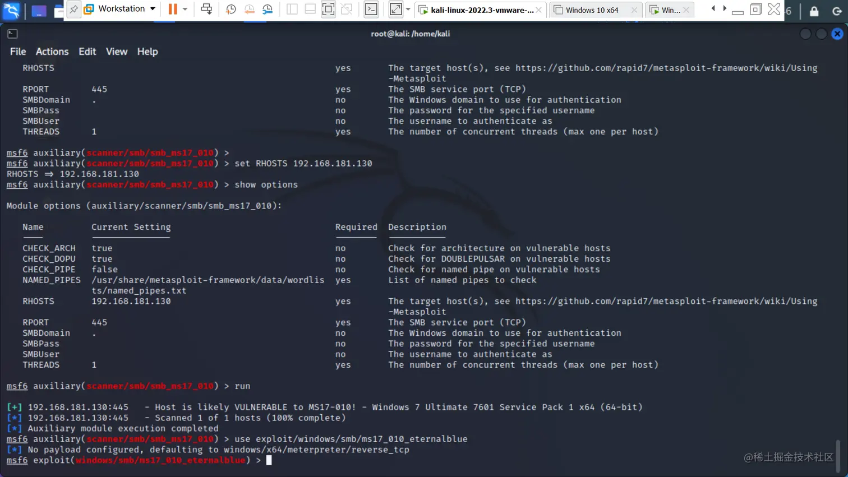Open the terminal window menu icon

pyautogui.click(x=12, y=34)
